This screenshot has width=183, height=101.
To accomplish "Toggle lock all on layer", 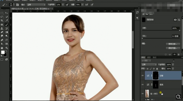I will 157,69.
